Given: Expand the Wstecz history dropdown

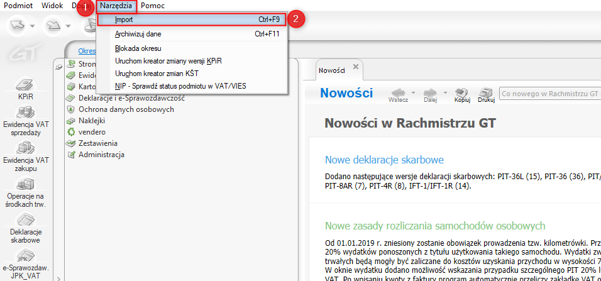Looking at the screenshot, I should point(413,93).
